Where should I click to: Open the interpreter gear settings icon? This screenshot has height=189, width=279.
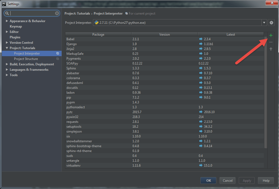coord(271,23)
